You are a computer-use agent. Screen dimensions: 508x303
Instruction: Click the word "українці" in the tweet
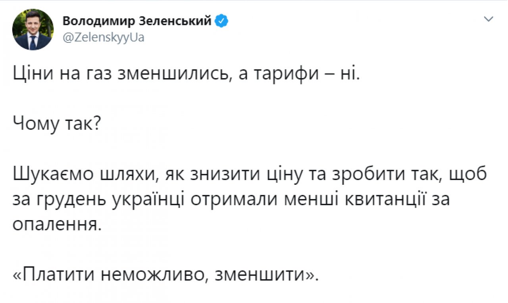click(145, 200)
